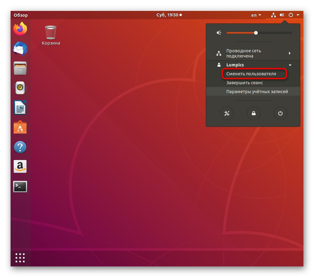Open the Files manager dock icon
Image resolution: width=314 pixels, height=277 pixels.
20,68
